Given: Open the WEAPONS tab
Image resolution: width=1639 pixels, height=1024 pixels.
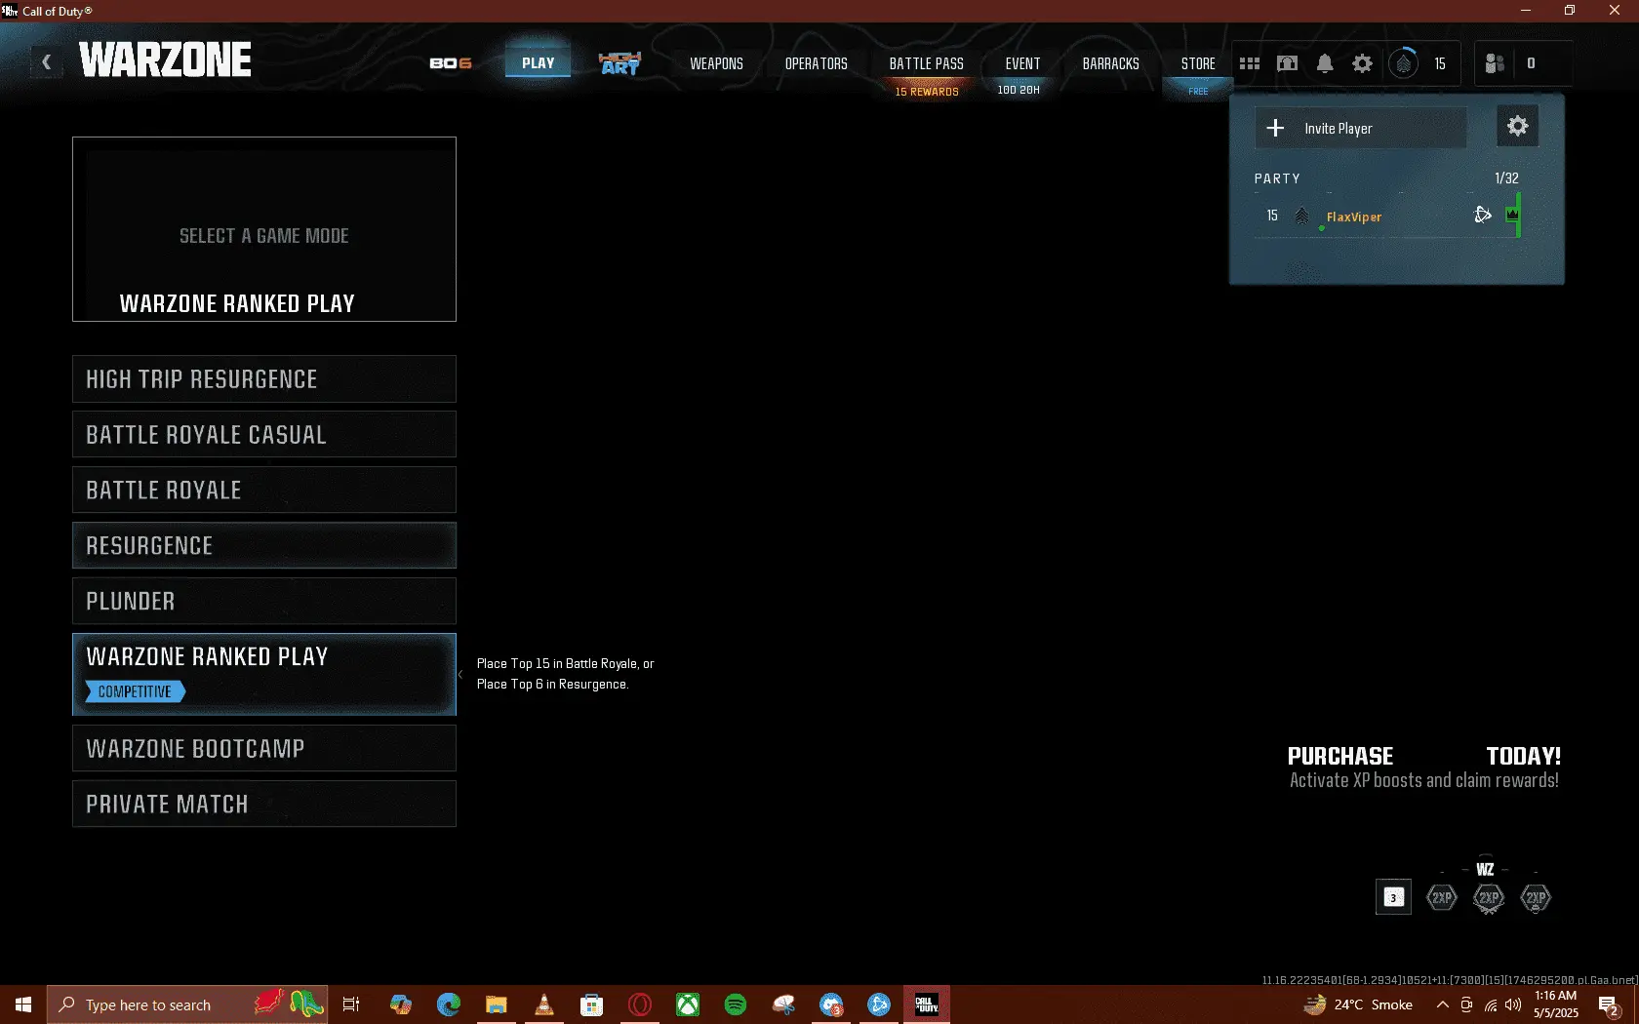Looking at the screenshot, I should point(716,63).
